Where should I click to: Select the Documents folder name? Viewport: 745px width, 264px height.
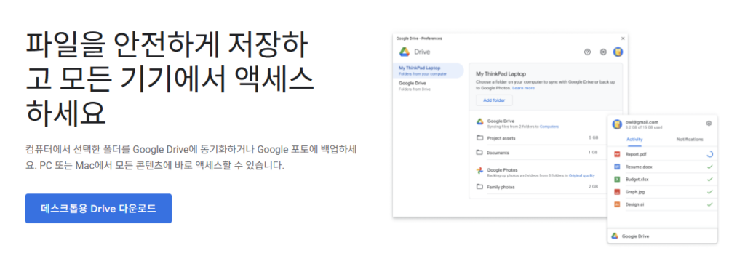pos(498,153)
